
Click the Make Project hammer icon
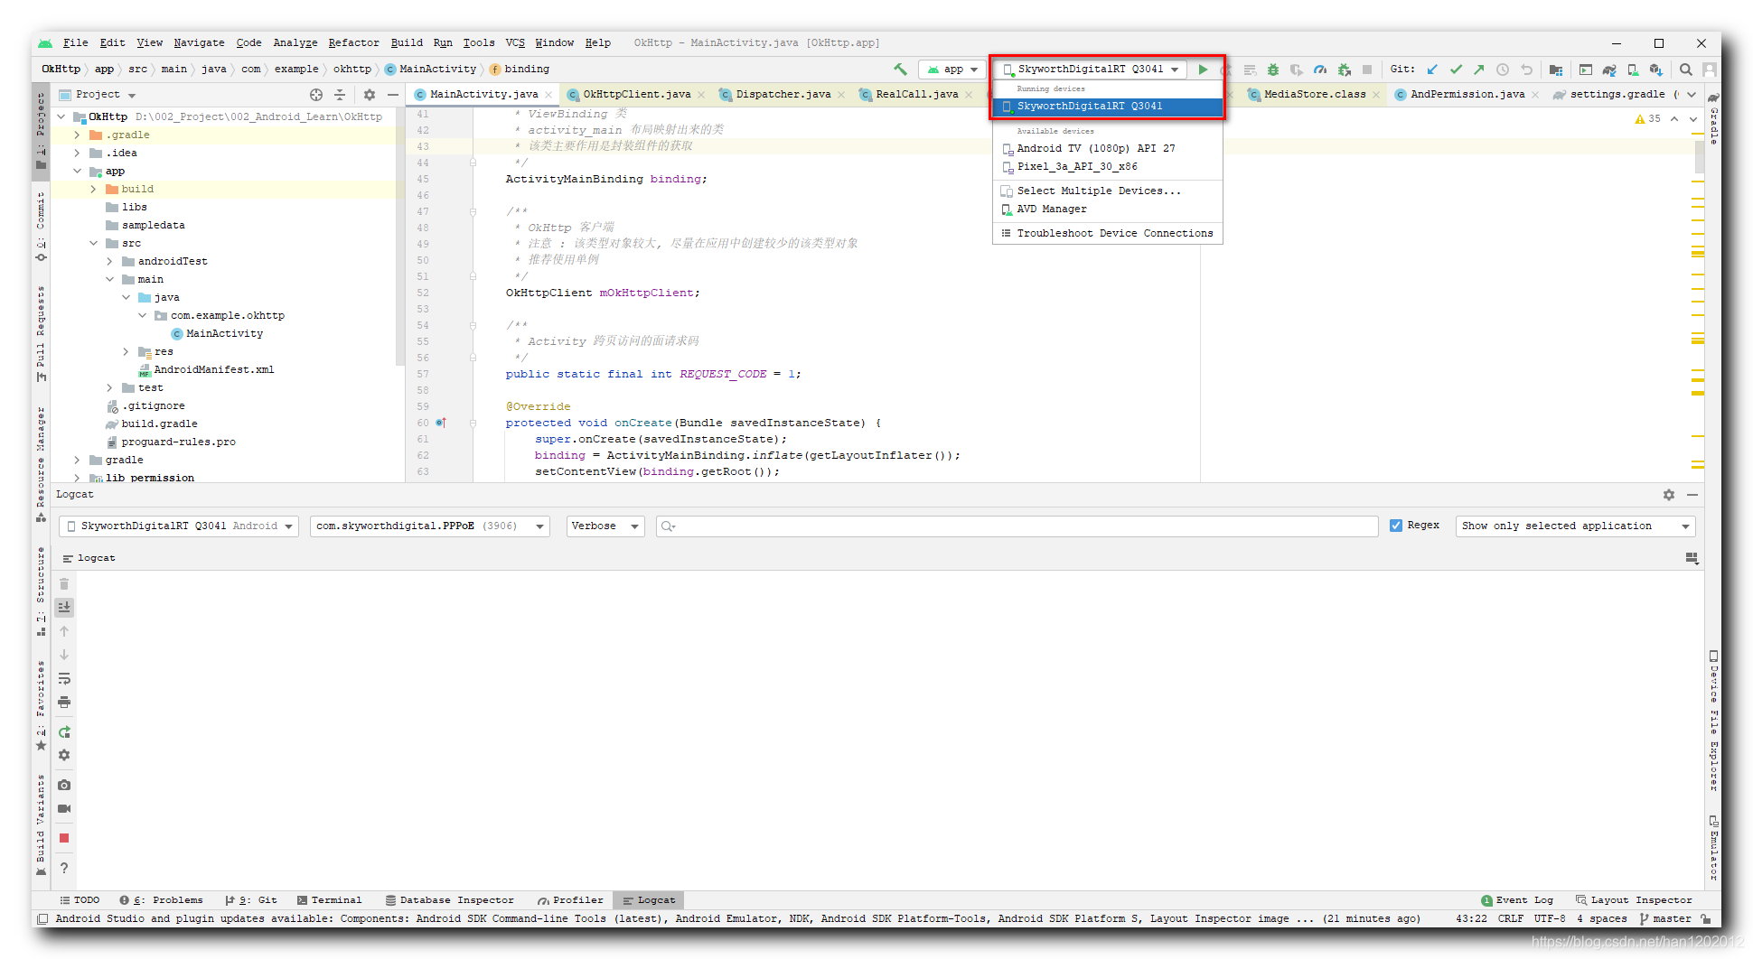pyautogui.click(x=900, y=70)
